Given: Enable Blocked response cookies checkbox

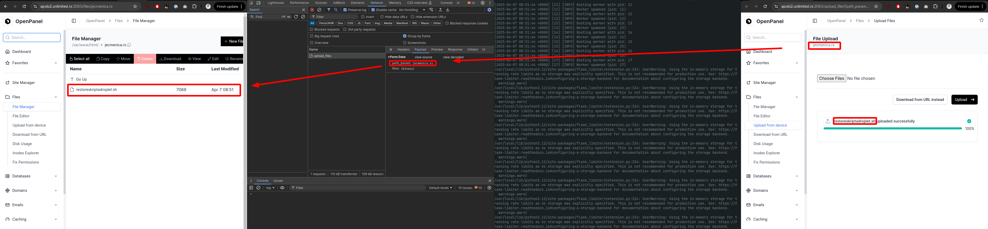Looking at the screenshot, I should point(447,23).
